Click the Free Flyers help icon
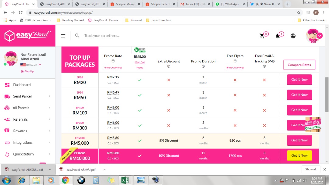This screenshot has height=185, width=329. [x=235, y=61]
